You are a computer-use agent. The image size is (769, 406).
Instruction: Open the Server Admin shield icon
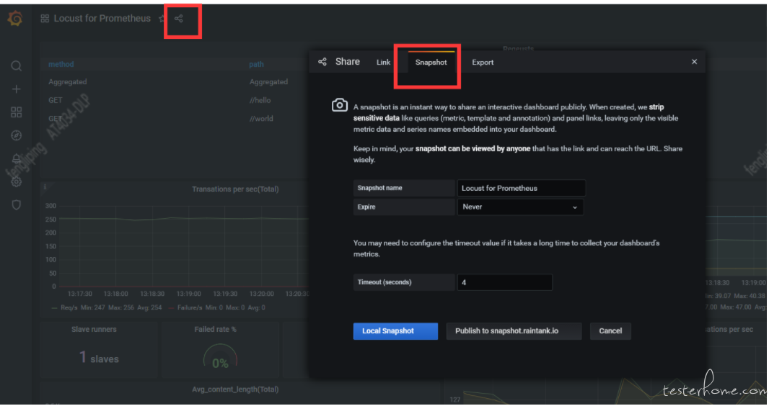[16, 205]
